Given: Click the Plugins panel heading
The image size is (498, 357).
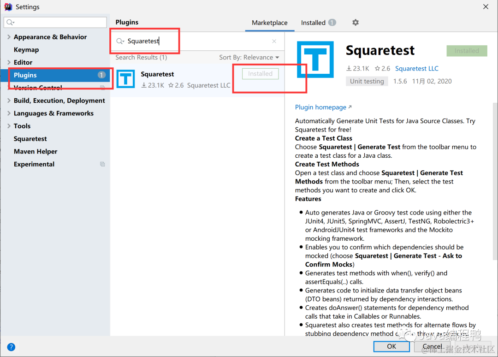Looking at the screenshot, I should [127, 22].
